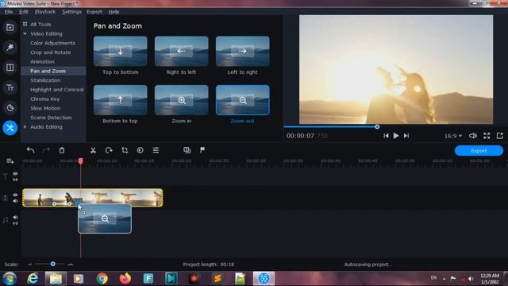Zoom out timeline with minus icon
The width and height of the screenshot is (508, 286).
pos(29,265)
